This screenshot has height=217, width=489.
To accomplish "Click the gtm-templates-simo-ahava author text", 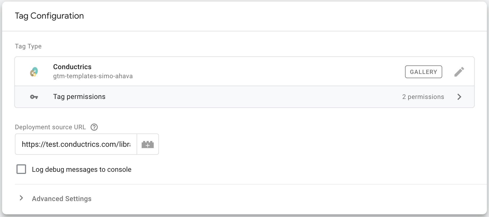I will (x=93, y=76).
